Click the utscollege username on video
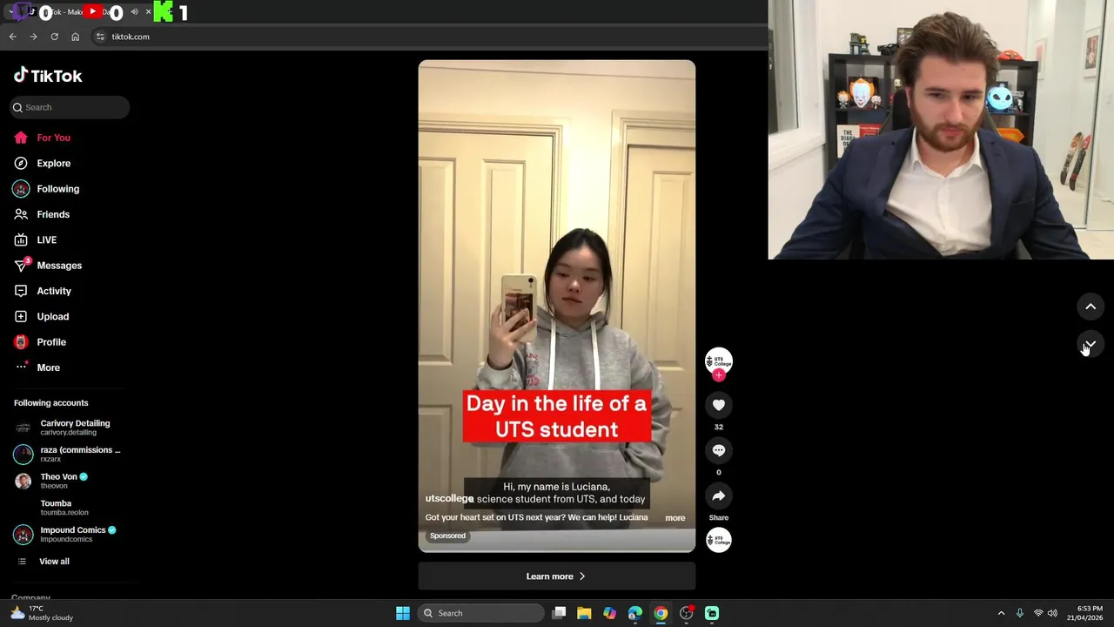The width and height of the screenshot is (1114, 627). click(449, 499)
